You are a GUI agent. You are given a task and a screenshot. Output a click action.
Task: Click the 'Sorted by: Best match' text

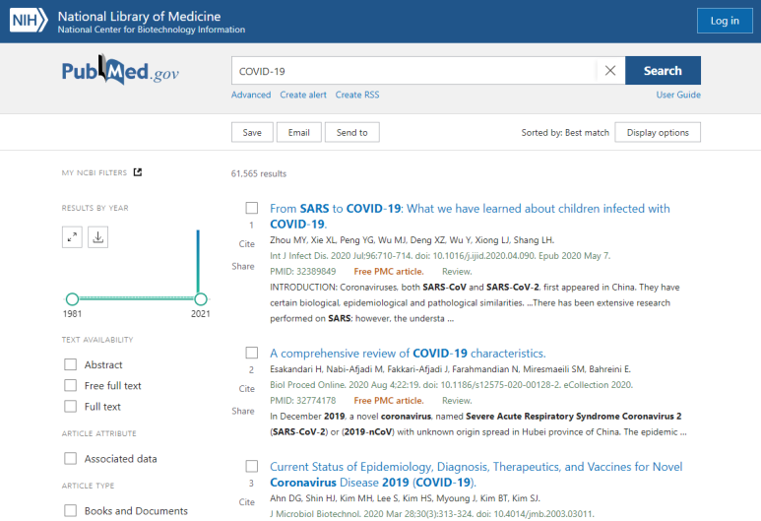pyautogui.click(x=565, y=133)
